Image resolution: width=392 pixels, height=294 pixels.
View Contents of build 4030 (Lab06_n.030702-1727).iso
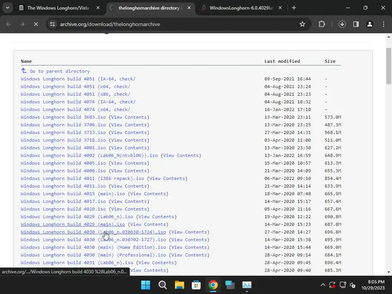[x=189, y=240]
